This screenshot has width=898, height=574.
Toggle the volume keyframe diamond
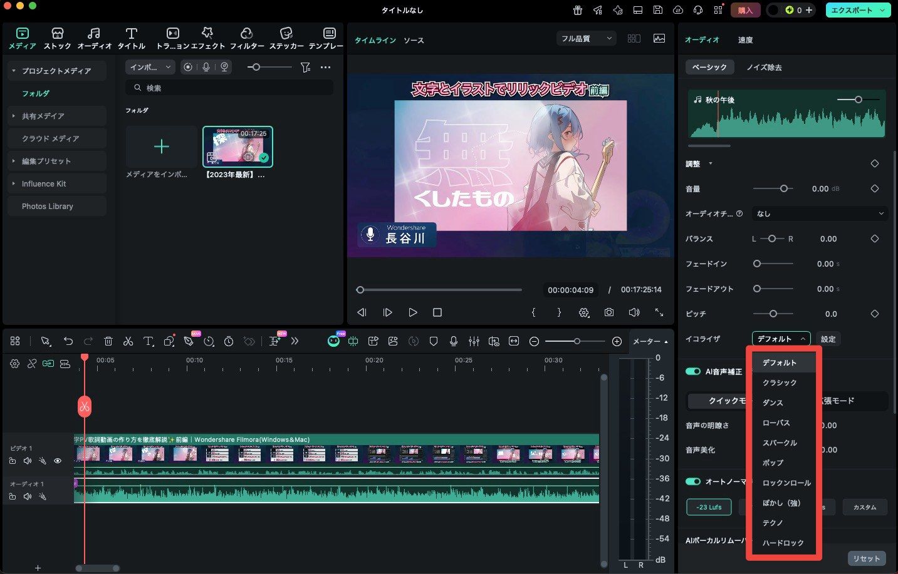coord(875,188)
